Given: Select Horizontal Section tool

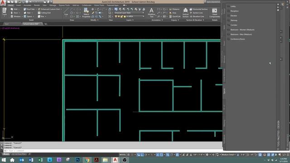Looking at the screenshot, I should tap(198, 9).
